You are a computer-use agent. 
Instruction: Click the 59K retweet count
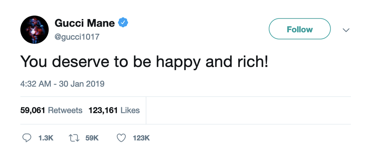click(92, 138)
